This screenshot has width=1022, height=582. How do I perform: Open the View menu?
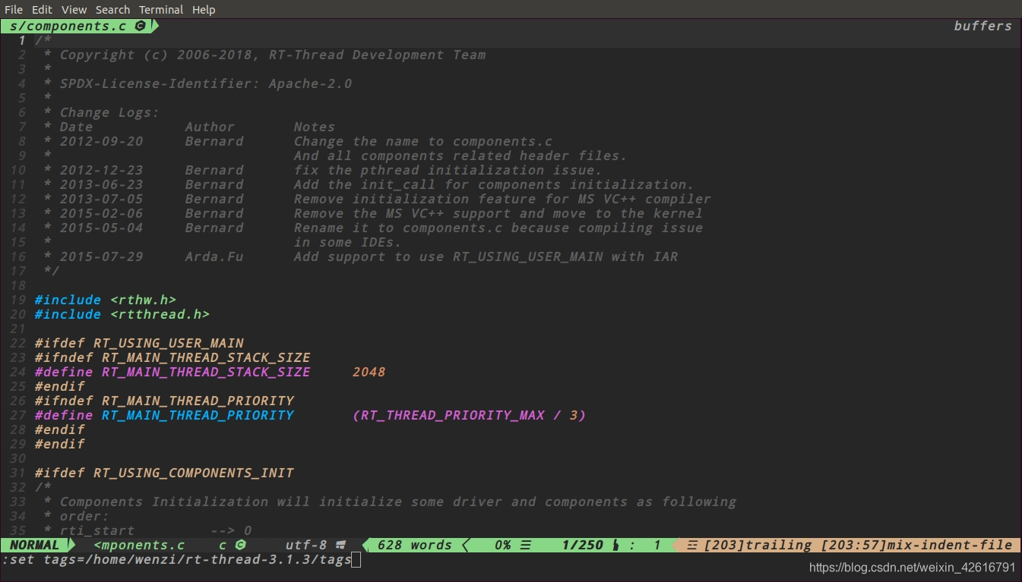74,10
